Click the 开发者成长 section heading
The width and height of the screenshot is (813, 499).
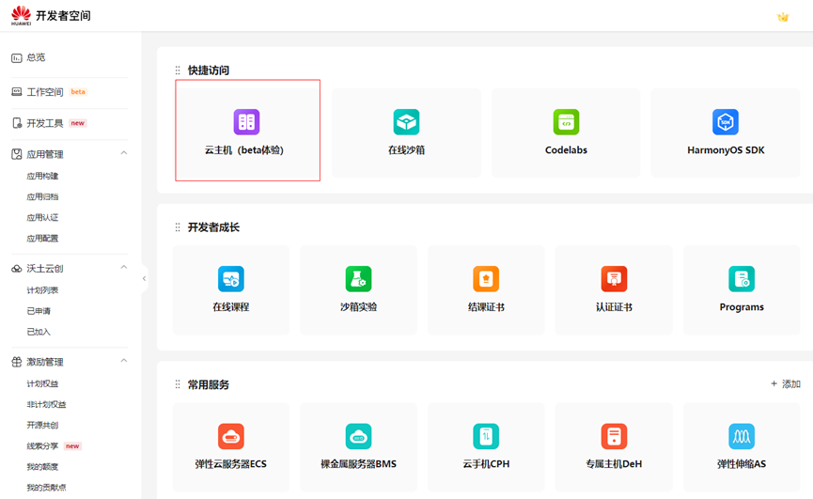213,227
